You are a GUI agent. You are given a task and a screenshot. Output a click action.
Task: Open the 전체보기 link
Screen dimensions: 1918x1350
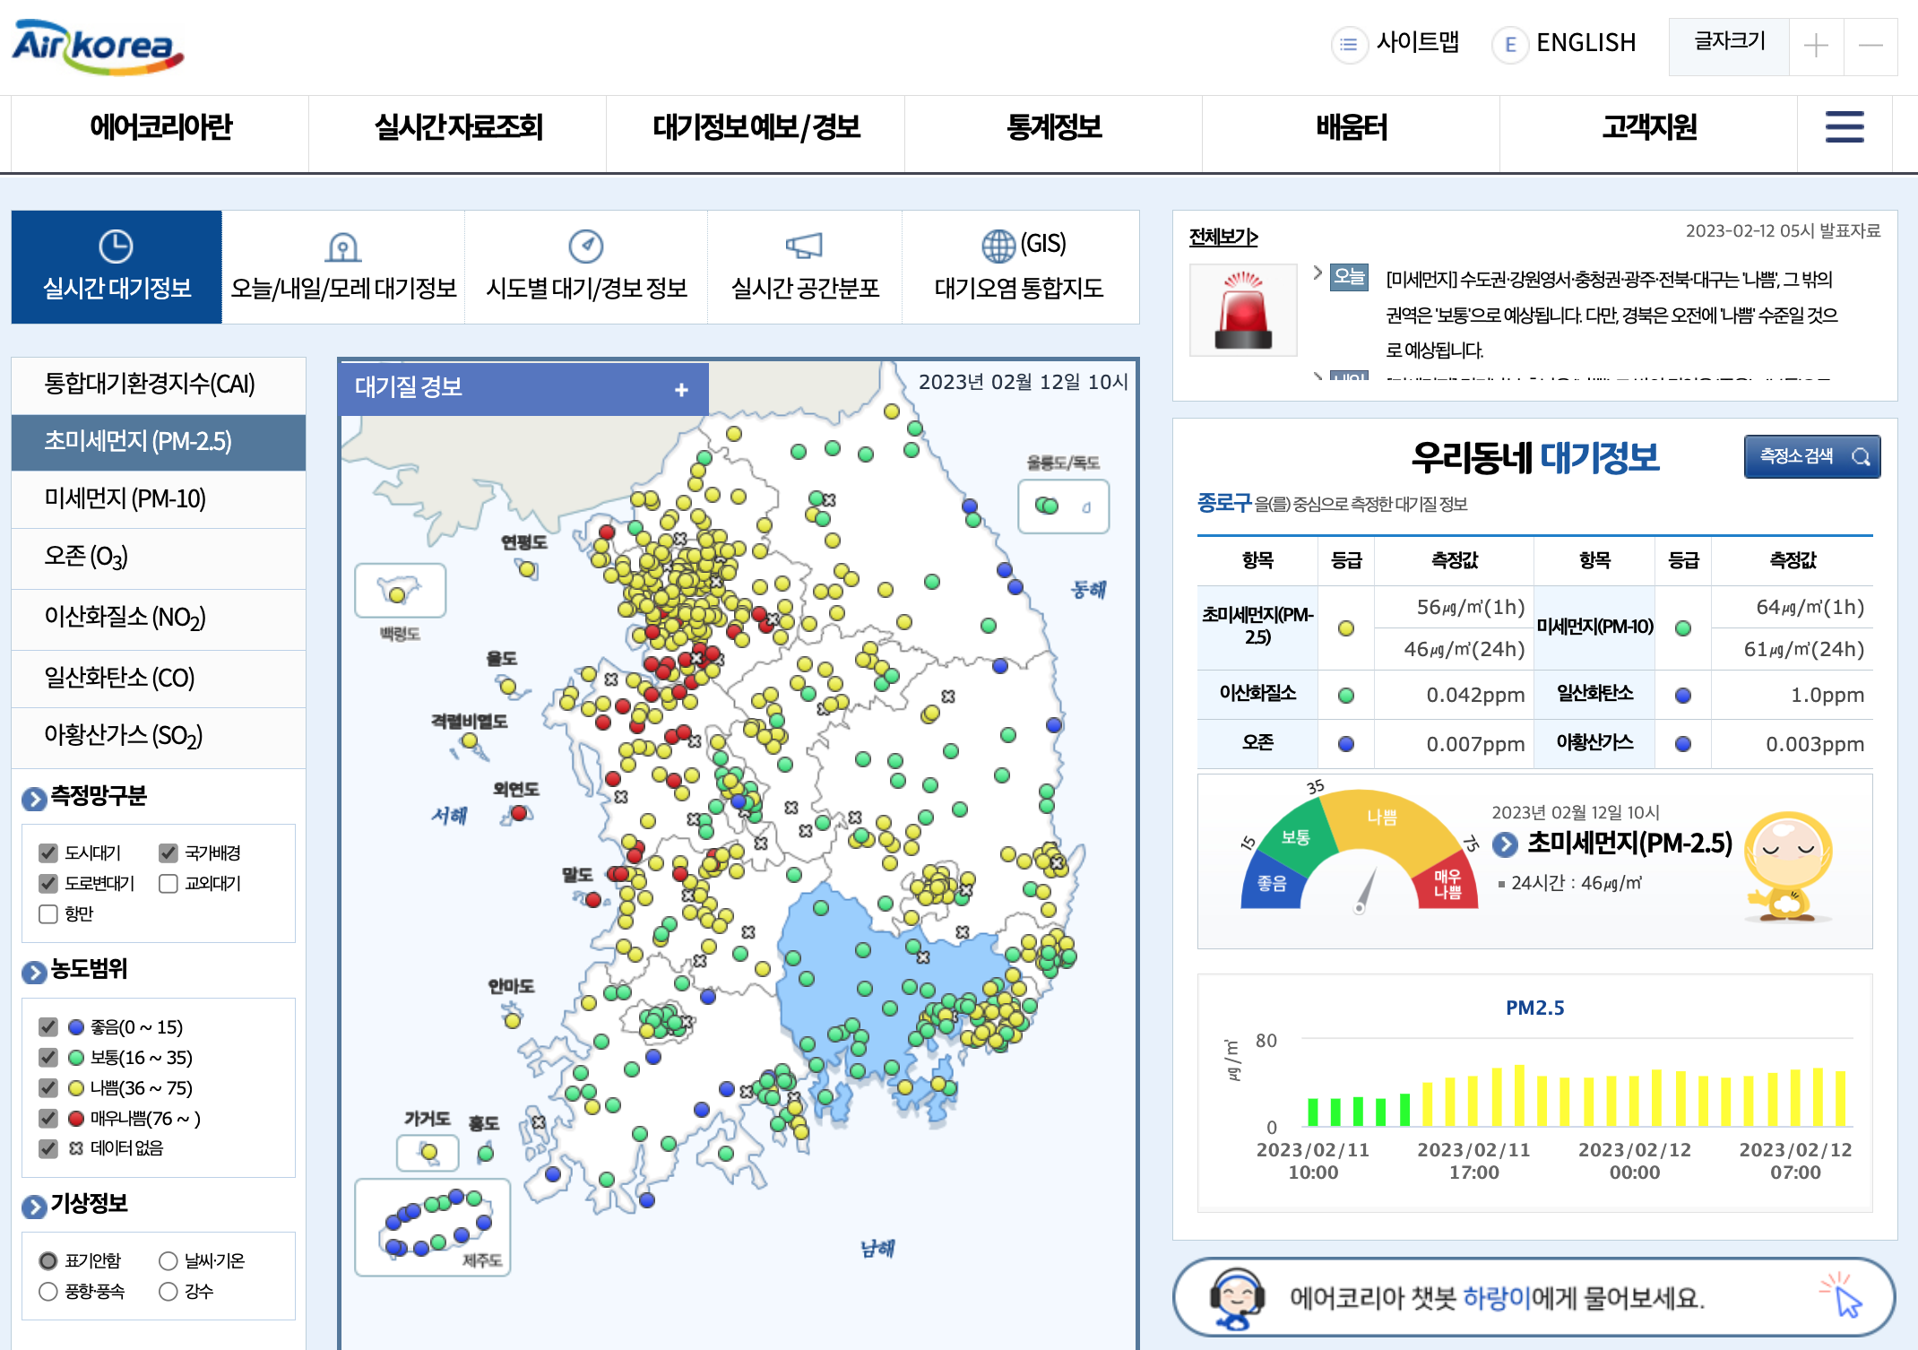coord(1223,237)
